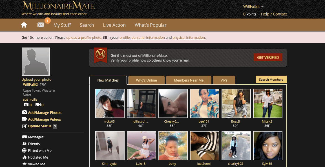Switch to the Members Near Me tab
The width and height of the screenshot is (325, 167).
point(189,80)
